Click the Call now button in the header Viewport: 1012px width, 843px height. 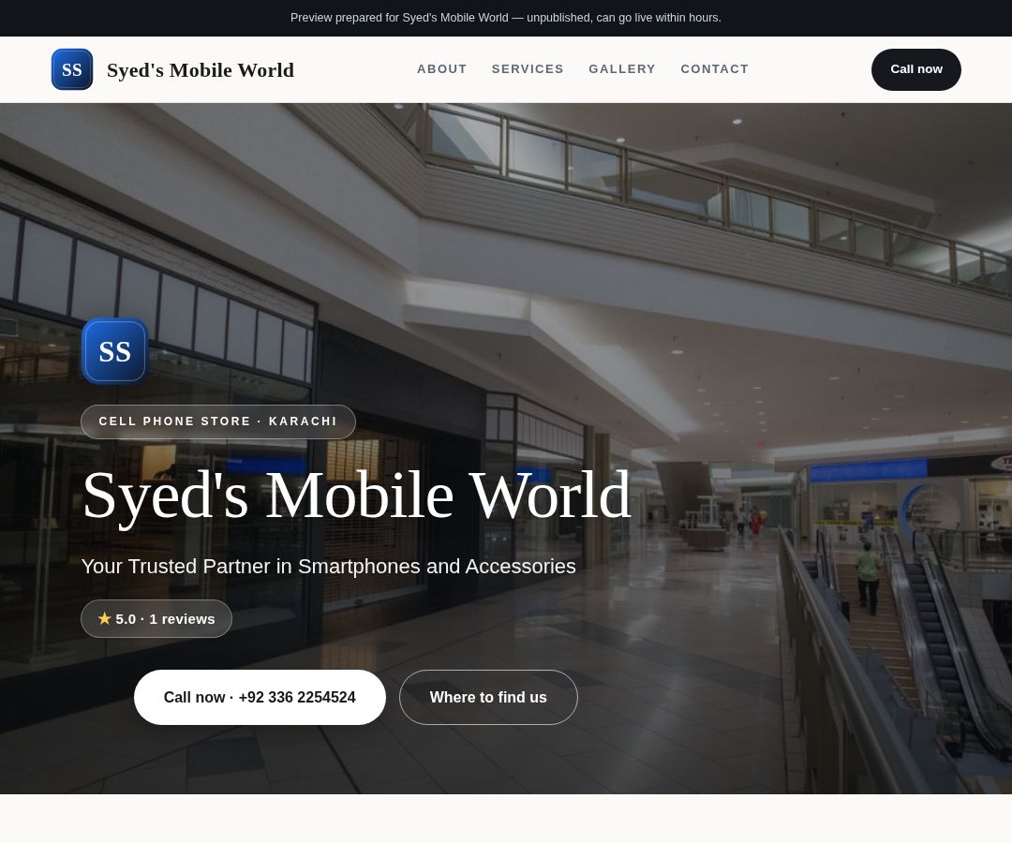tap(915, 69)
